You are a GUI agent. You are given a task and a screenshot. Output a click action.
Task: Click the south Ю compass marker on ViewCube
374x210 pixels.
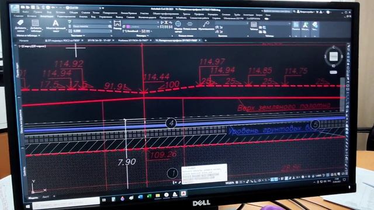[334, 66]
